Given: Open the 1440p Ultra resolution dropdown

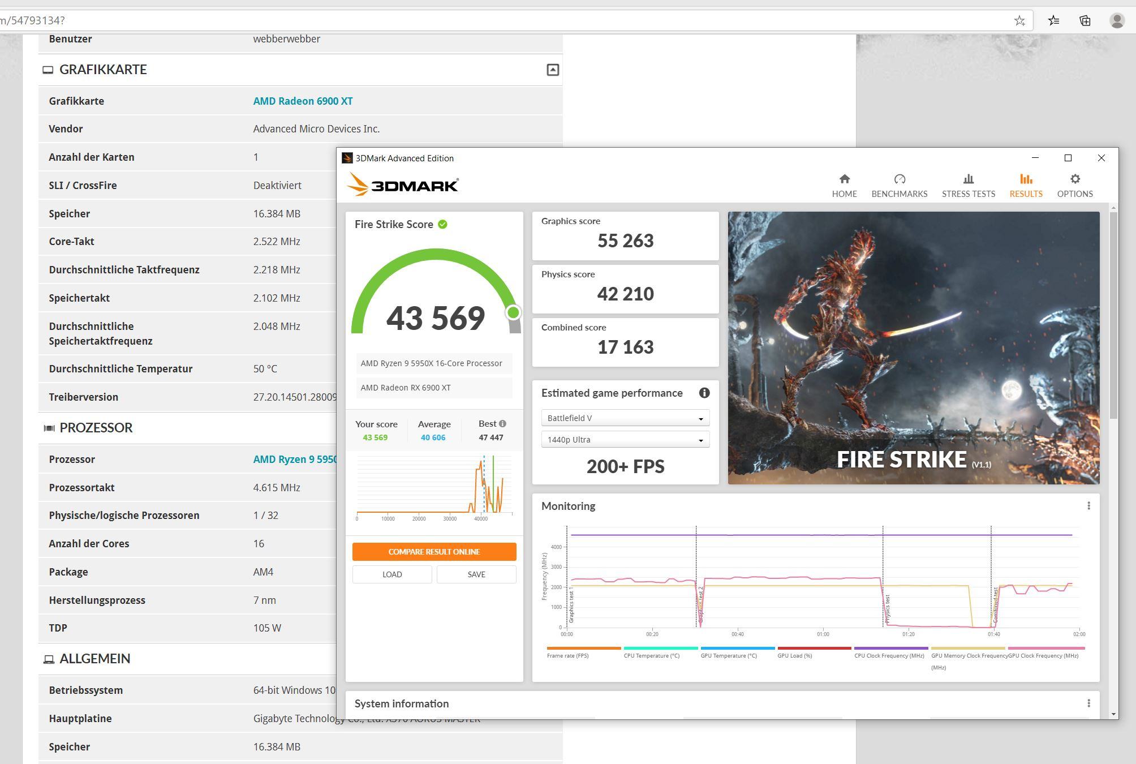Looking at the screenshot, I should click(625, 440).
